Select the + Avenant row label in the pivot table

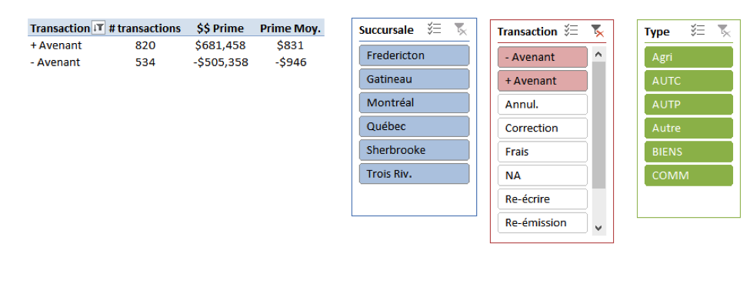(56, 45)
